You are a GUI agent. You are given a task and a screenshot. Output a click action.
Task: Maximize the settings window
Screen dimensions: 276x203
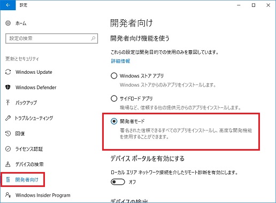tap(254, 5)
